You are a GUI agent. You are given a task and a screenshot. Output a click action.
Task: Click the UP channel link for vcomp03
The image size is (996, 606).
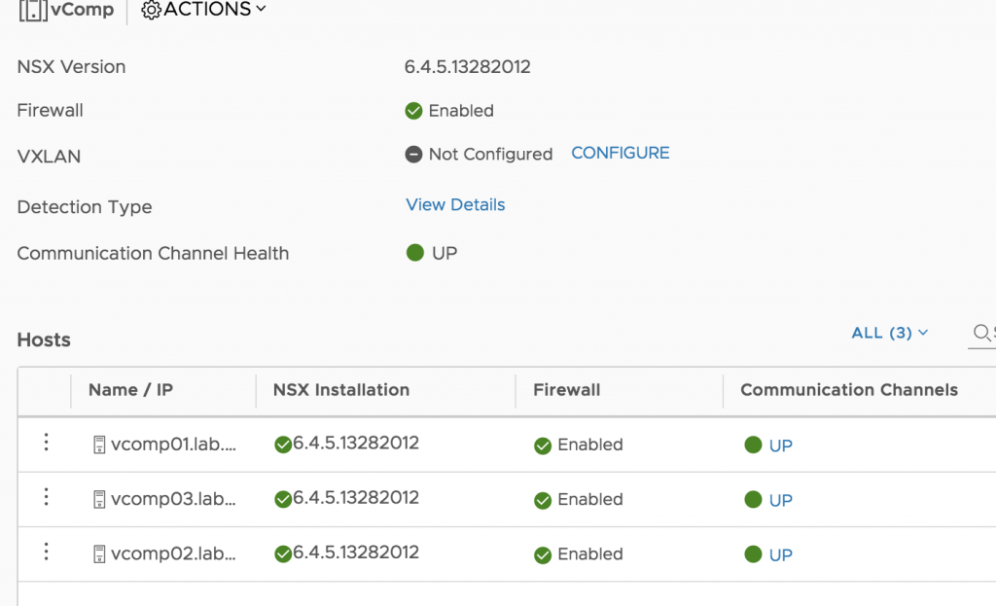pyautogui.click(x=781, y=501)
